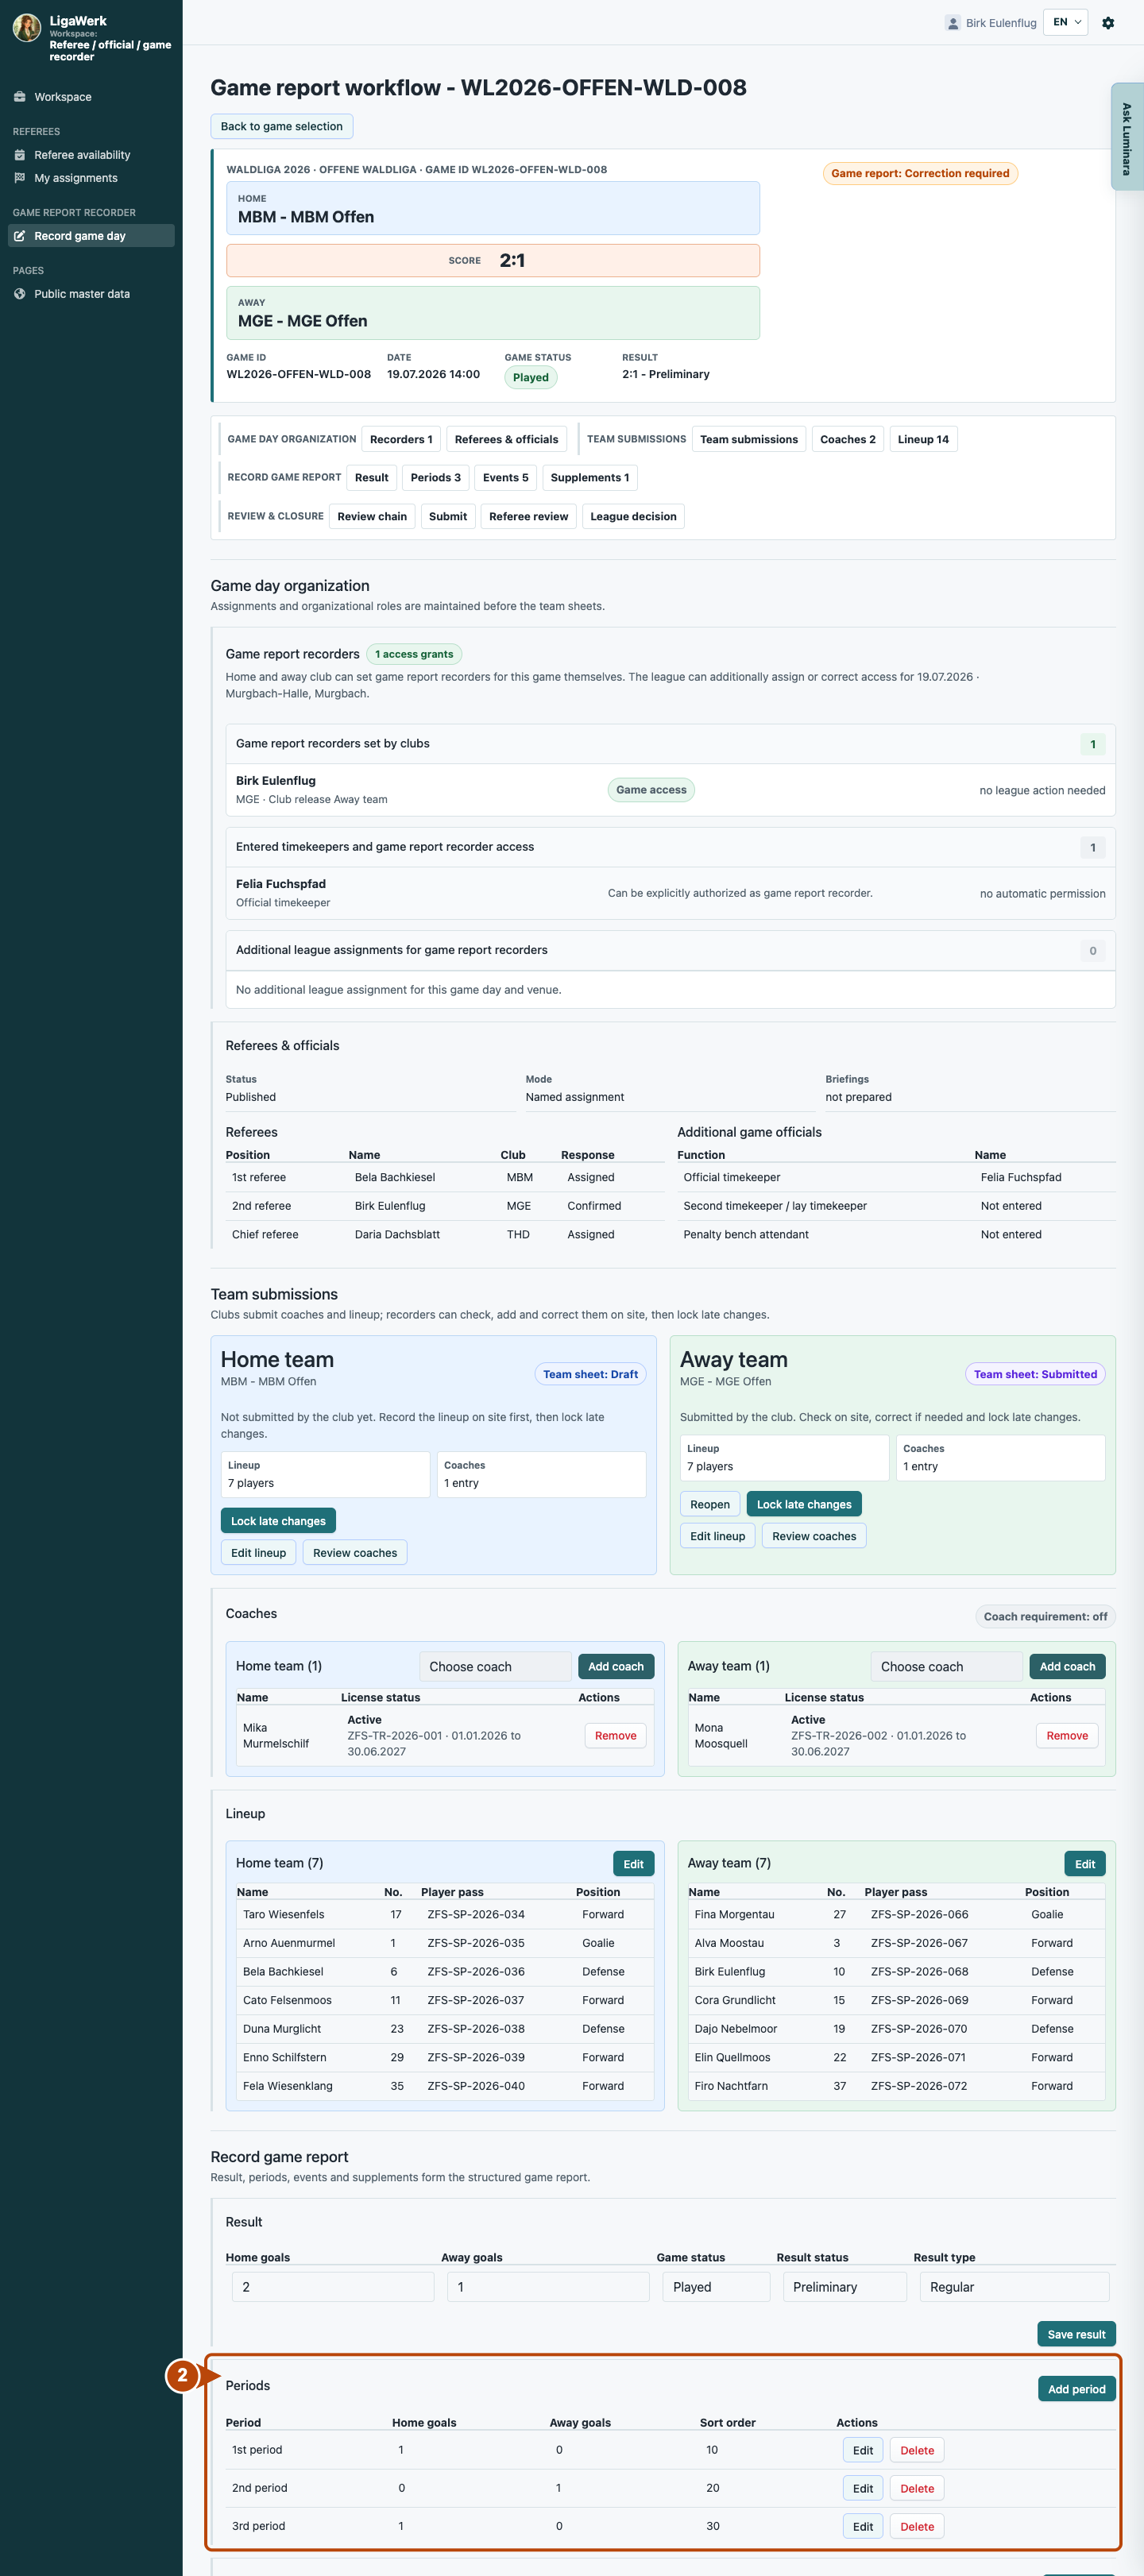Open My assignments in sidebar

click(x=91, y=178)
